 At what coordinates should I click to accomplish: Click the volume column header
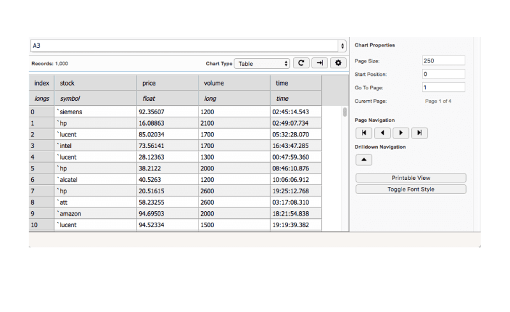(x=234, y=83)
